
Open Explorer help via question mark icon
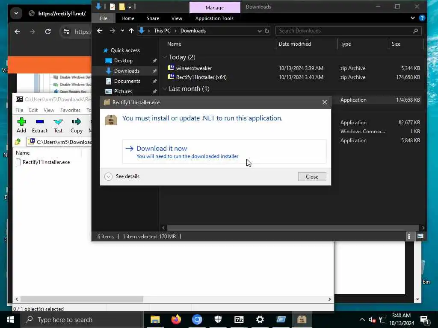(x=422, y=18)
